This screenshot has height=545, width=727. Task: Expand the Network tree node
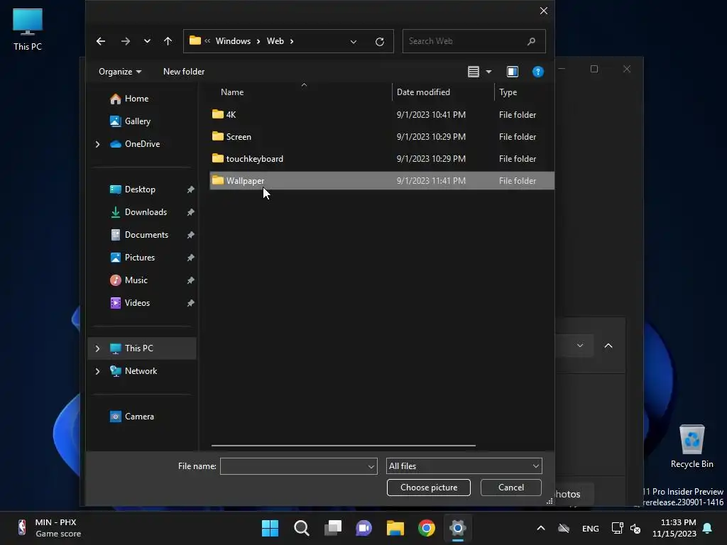click(97, 371)
